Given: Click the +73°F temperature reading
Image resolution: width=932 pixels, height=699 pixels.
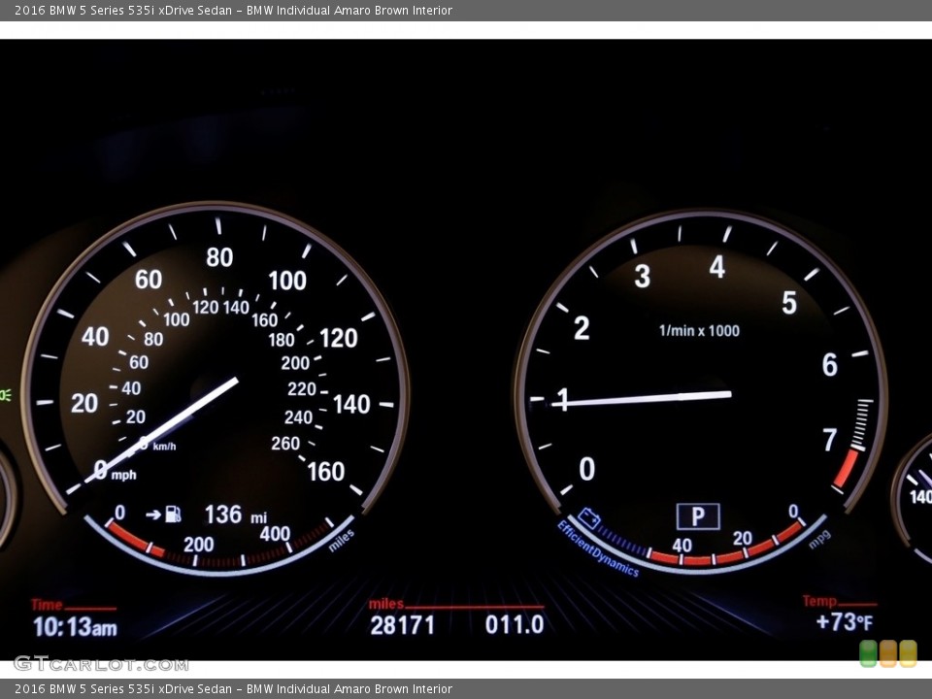Looking at the screenshot, I should pos(845,622).
